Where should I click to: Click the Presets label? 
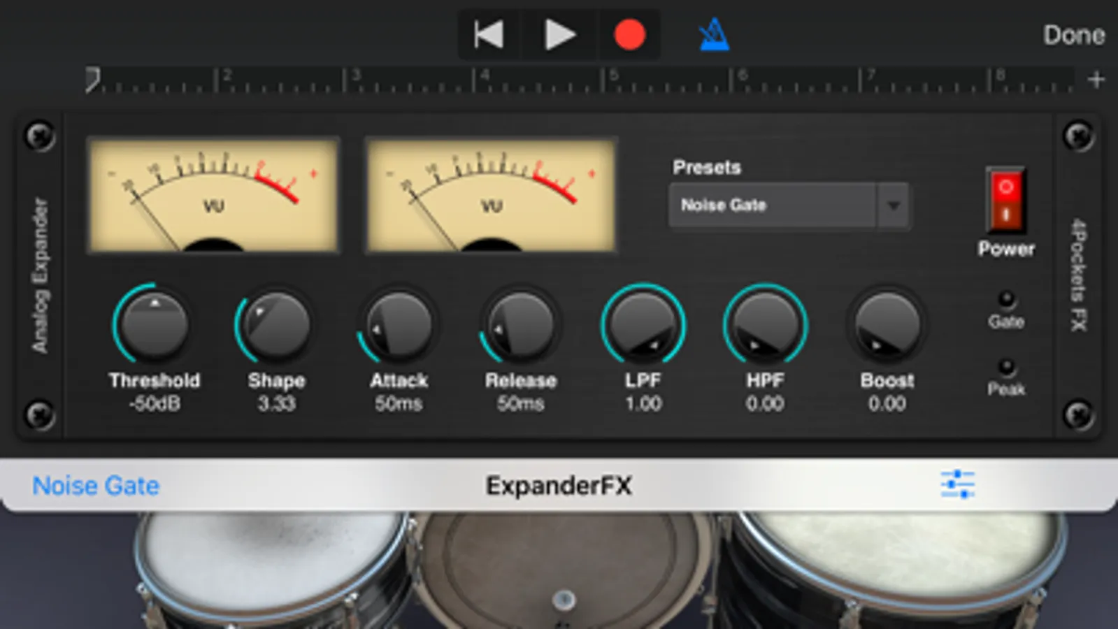pyautogui.click(x=706, y=168)
